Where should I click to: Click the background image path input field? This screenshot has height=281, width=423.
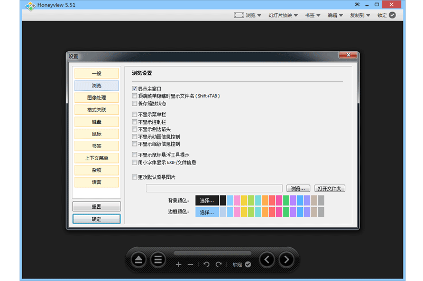click(214, 188)
